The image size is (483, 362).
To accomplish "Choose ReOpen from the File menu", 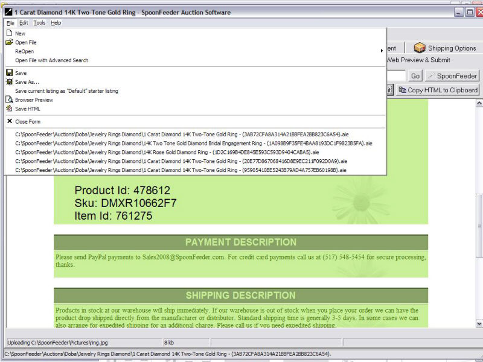I will click(195, 51).
